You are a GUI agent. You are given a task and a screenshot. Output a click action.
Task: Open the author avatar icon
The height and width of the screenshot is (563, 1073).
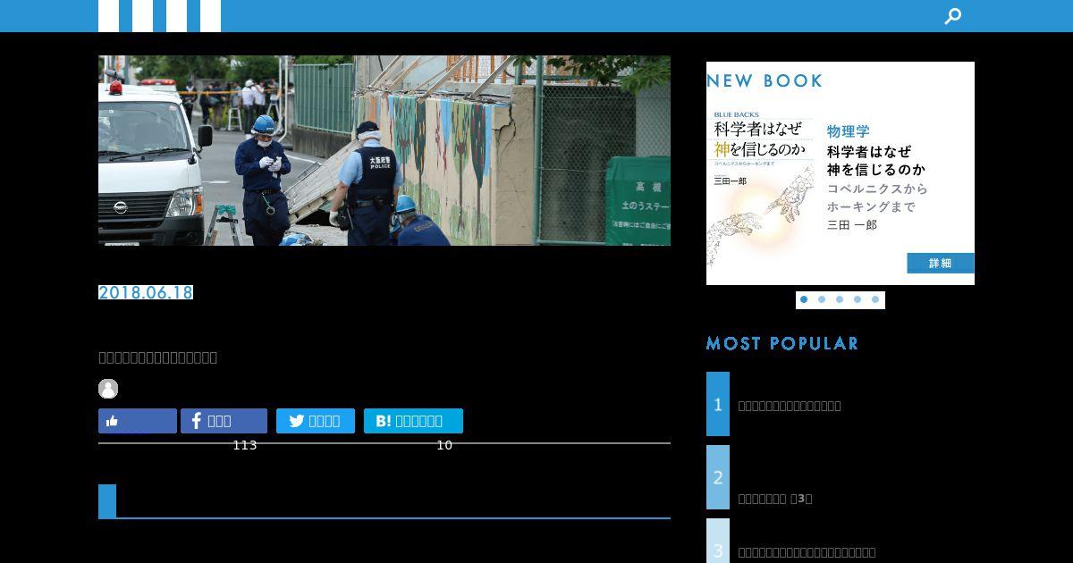(x=108, y=389)
